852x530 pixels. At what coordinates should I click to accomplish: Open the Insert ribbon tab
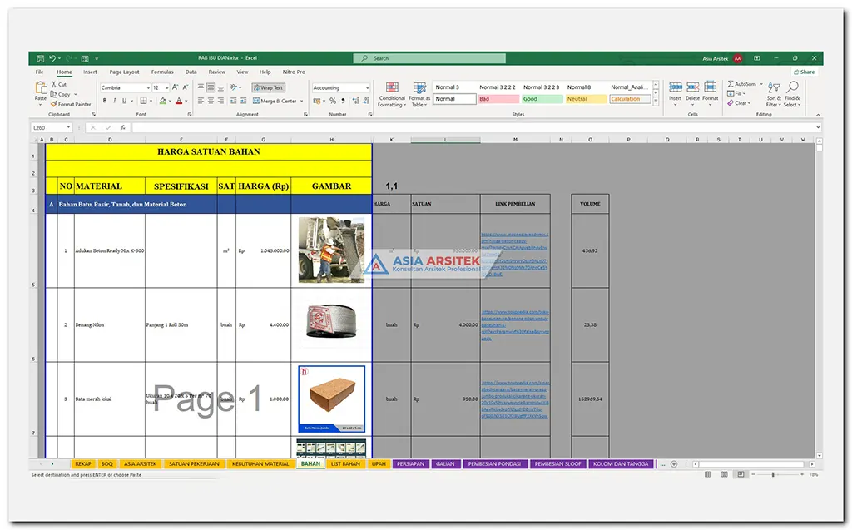pyautogui.click(x=90, y=72)
